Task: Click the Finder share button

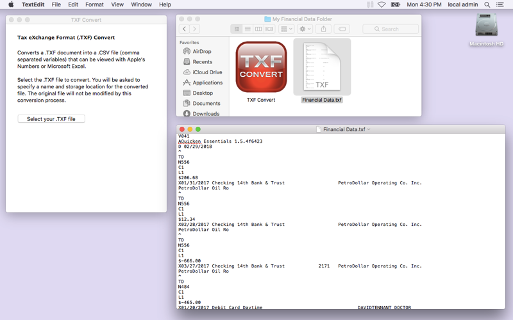Action: pos(324,29)
